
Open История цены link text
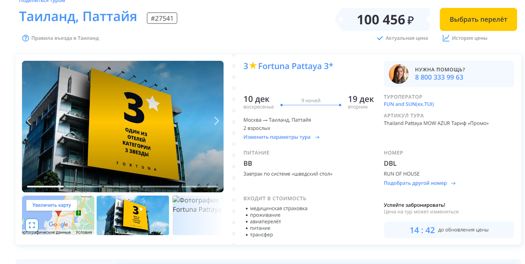tap(469, 38)
